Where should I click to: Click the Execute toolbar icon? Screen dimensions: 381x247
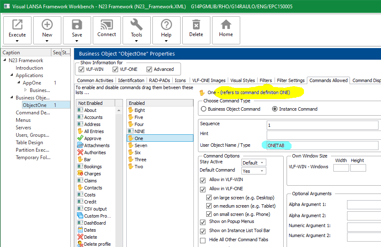coord(17,24)
